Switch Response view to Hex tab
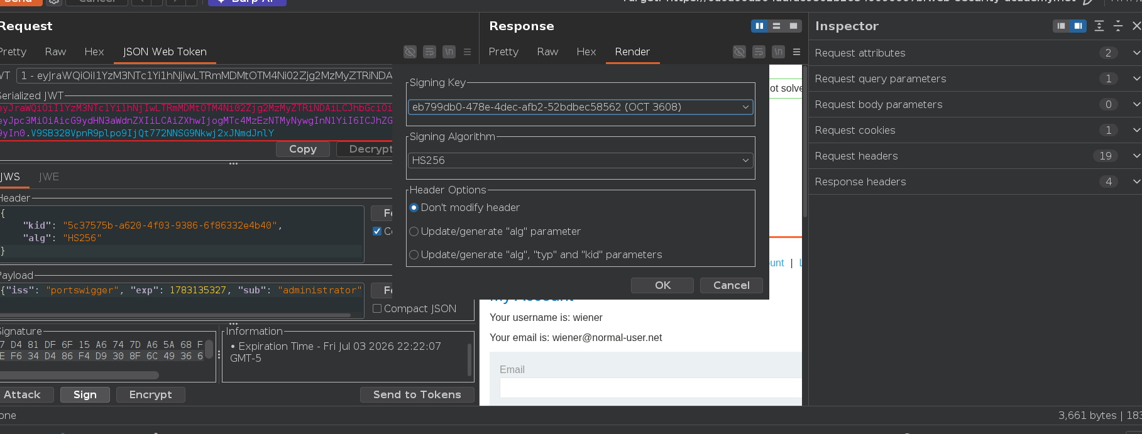The height and width of the screenshot is (434, 1142). click(x=586, y=52)
